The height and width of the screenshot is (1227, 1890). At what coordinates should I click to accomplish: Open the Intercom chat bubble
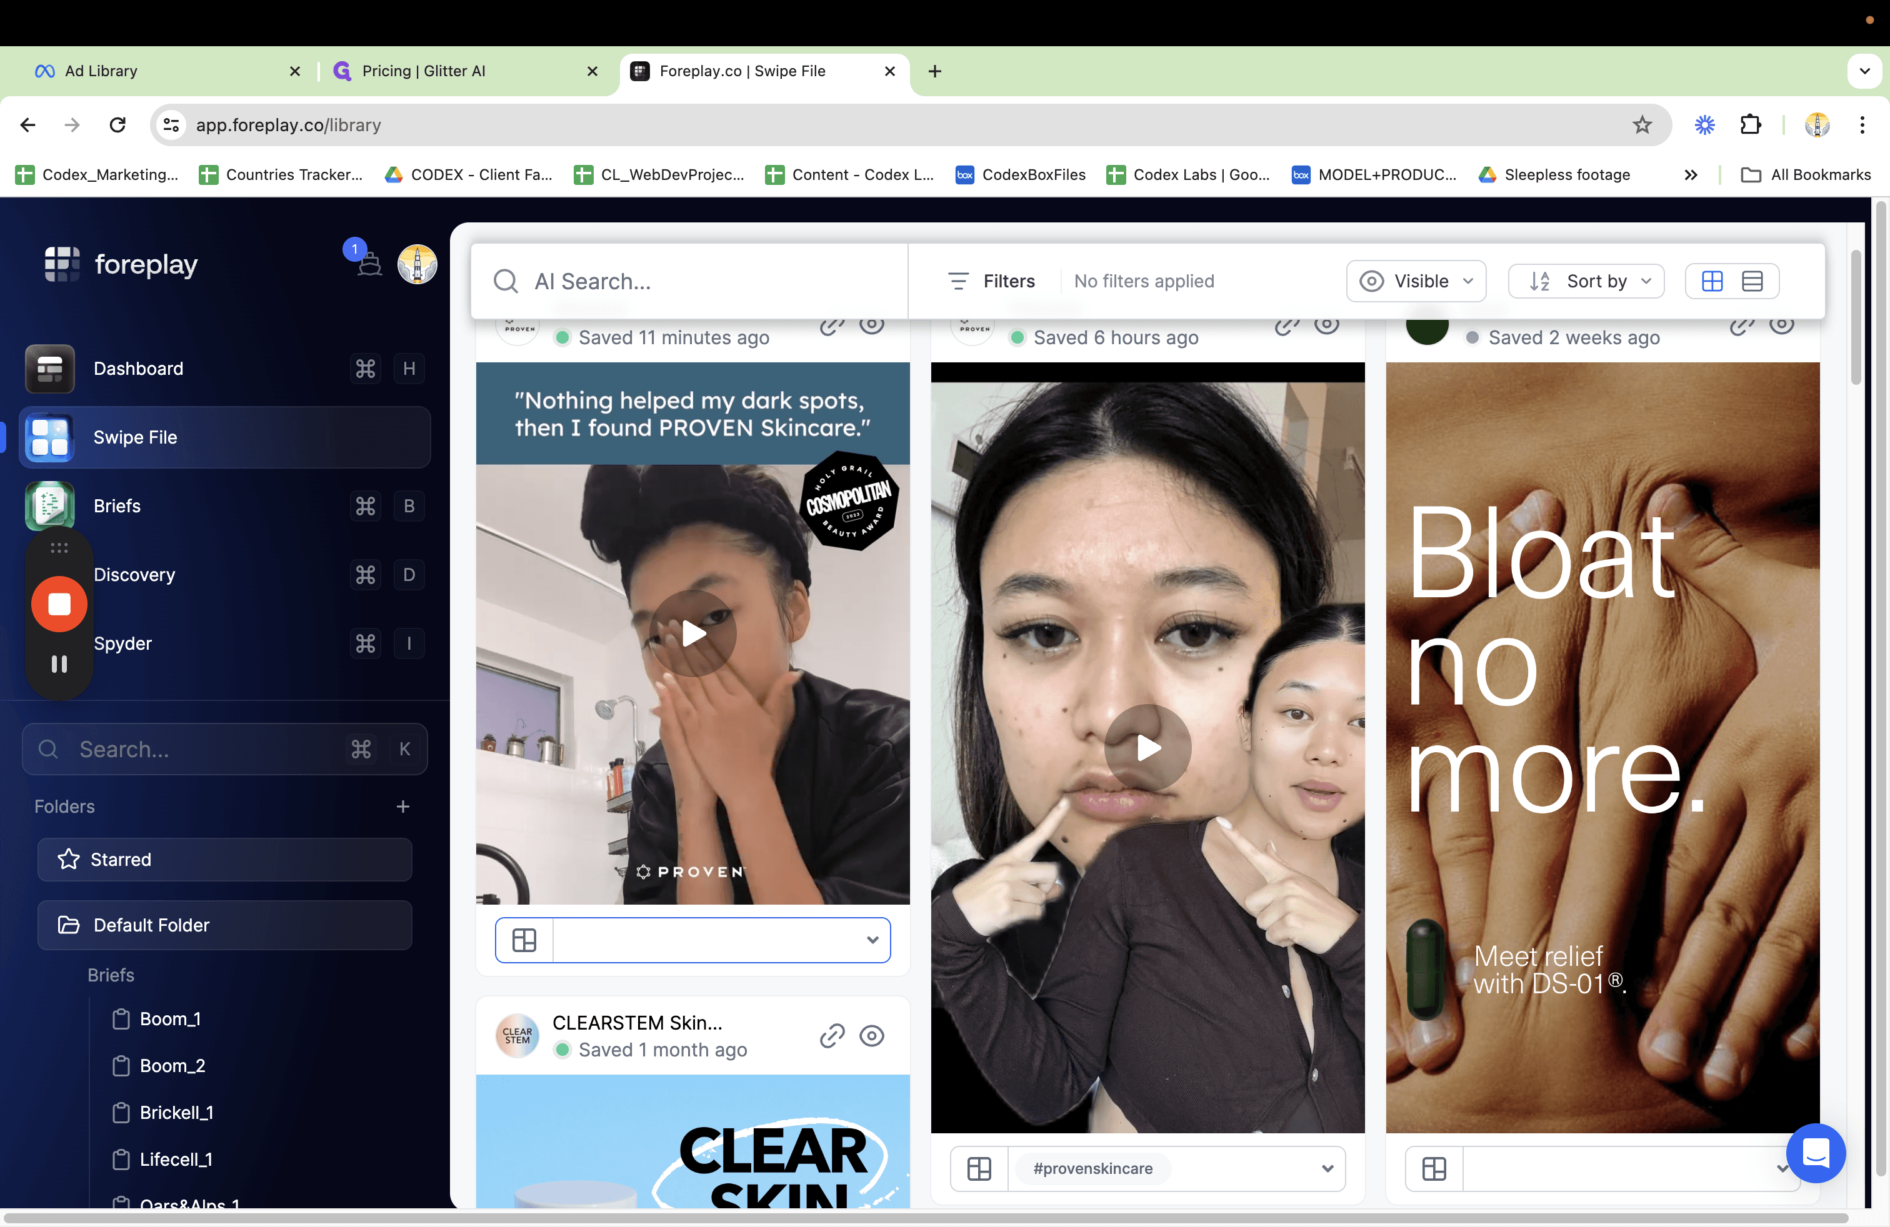click(x=1816, y=1153)
